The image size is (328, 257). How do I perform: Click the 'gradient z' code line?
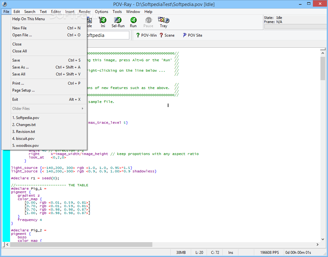29,196
